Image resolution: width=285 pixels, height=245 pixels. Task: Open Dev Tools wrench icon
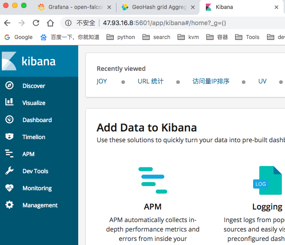coord(9,171)
